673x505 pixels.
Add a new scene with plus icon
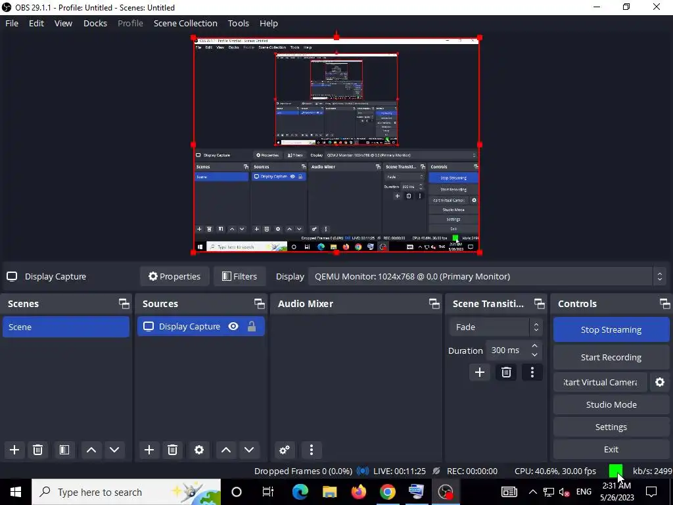(x=14, y=450)
